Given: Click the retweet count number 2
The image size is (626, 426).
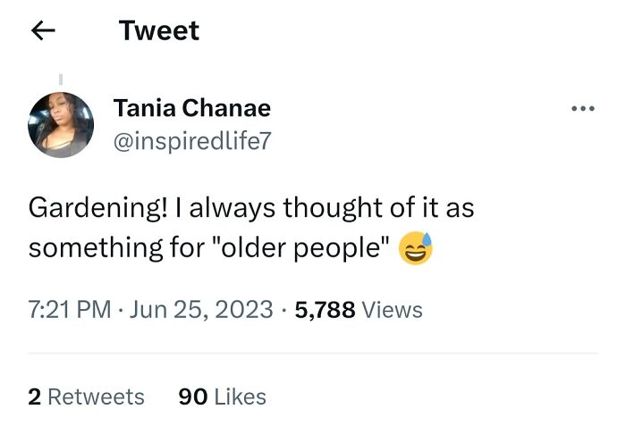Looking at the screenshot, I should coord(34,396).
